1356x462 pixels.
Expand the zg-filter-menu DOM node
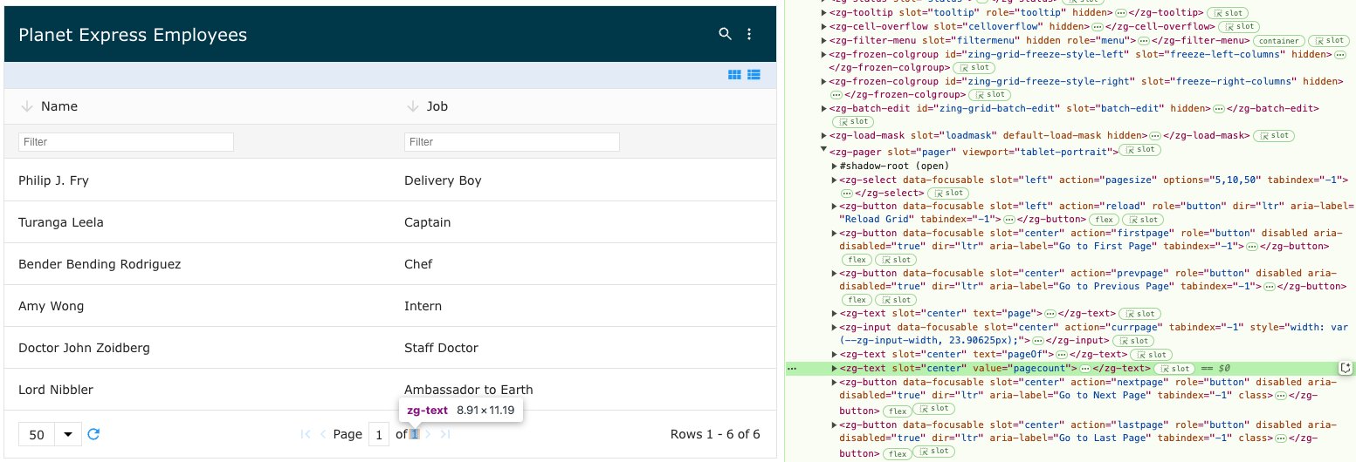tap(823, 41)
